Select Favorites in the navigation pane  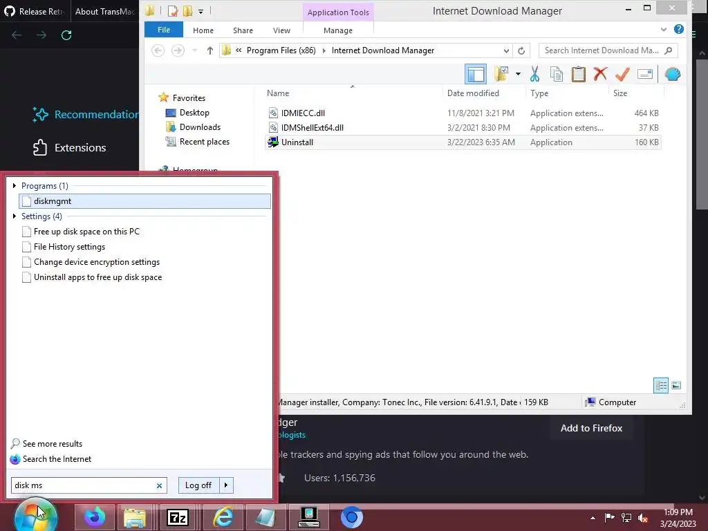[x=189, y=98]
